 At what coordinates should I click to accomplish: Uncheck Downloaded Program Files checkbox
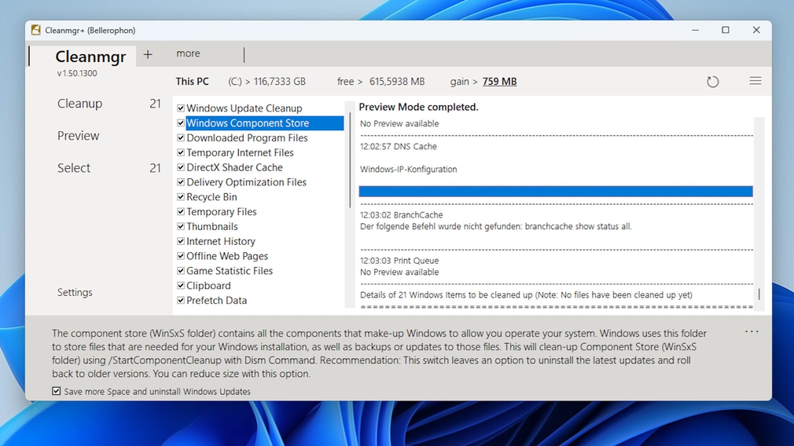point(181,137)
